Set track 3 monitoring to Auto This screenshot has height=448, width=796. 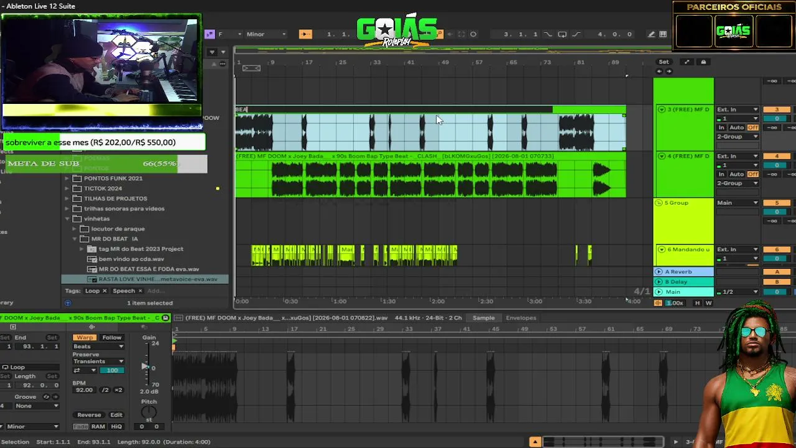tap(737, 128)
